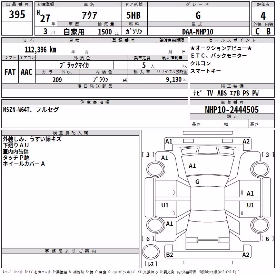
Task: Click PW in genuine equipment
Action: tap(255, 93)
